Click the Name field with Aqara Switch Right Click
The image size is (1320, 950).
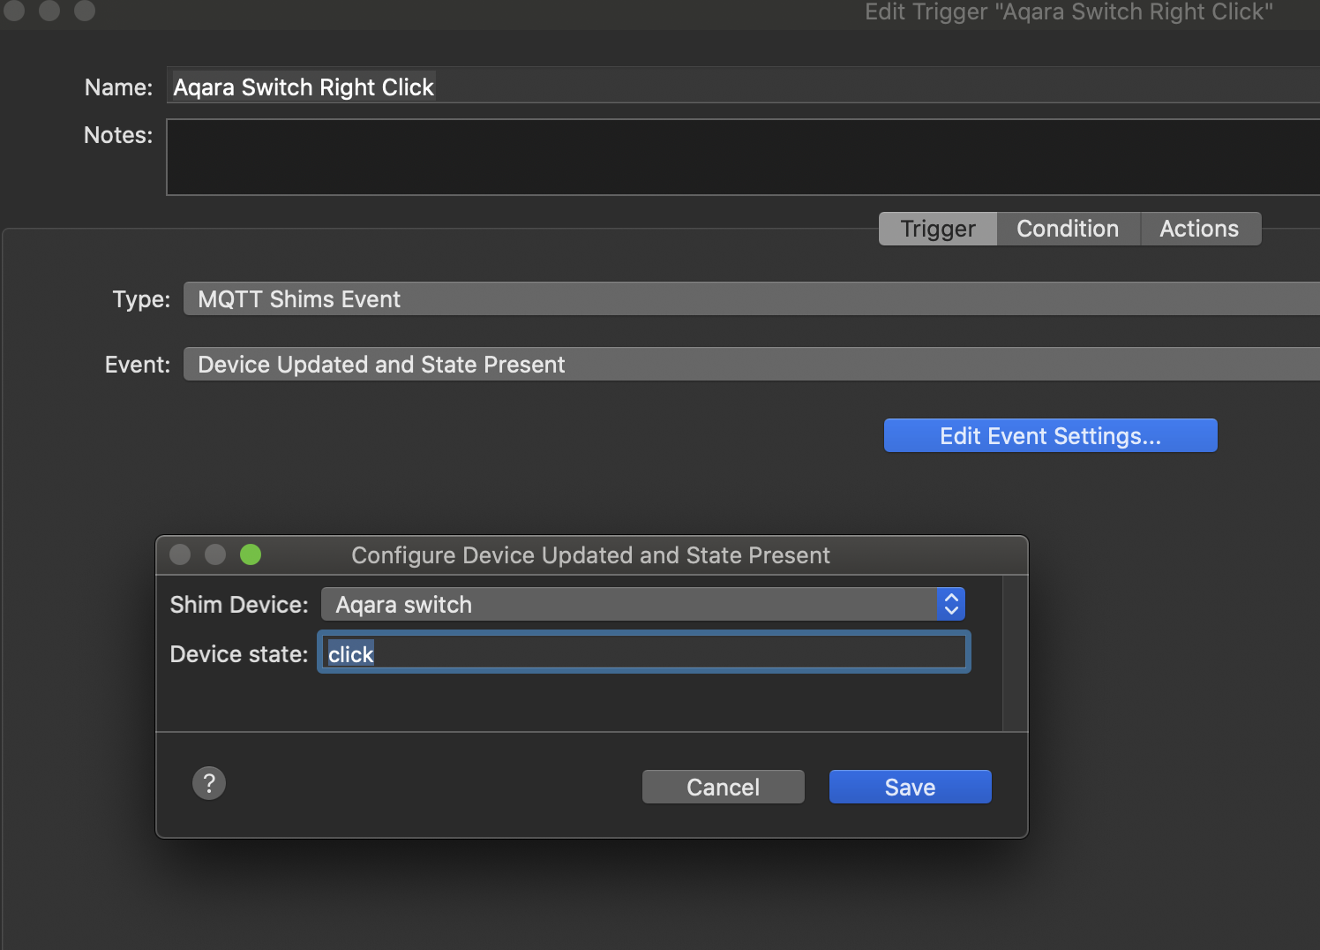743,87
